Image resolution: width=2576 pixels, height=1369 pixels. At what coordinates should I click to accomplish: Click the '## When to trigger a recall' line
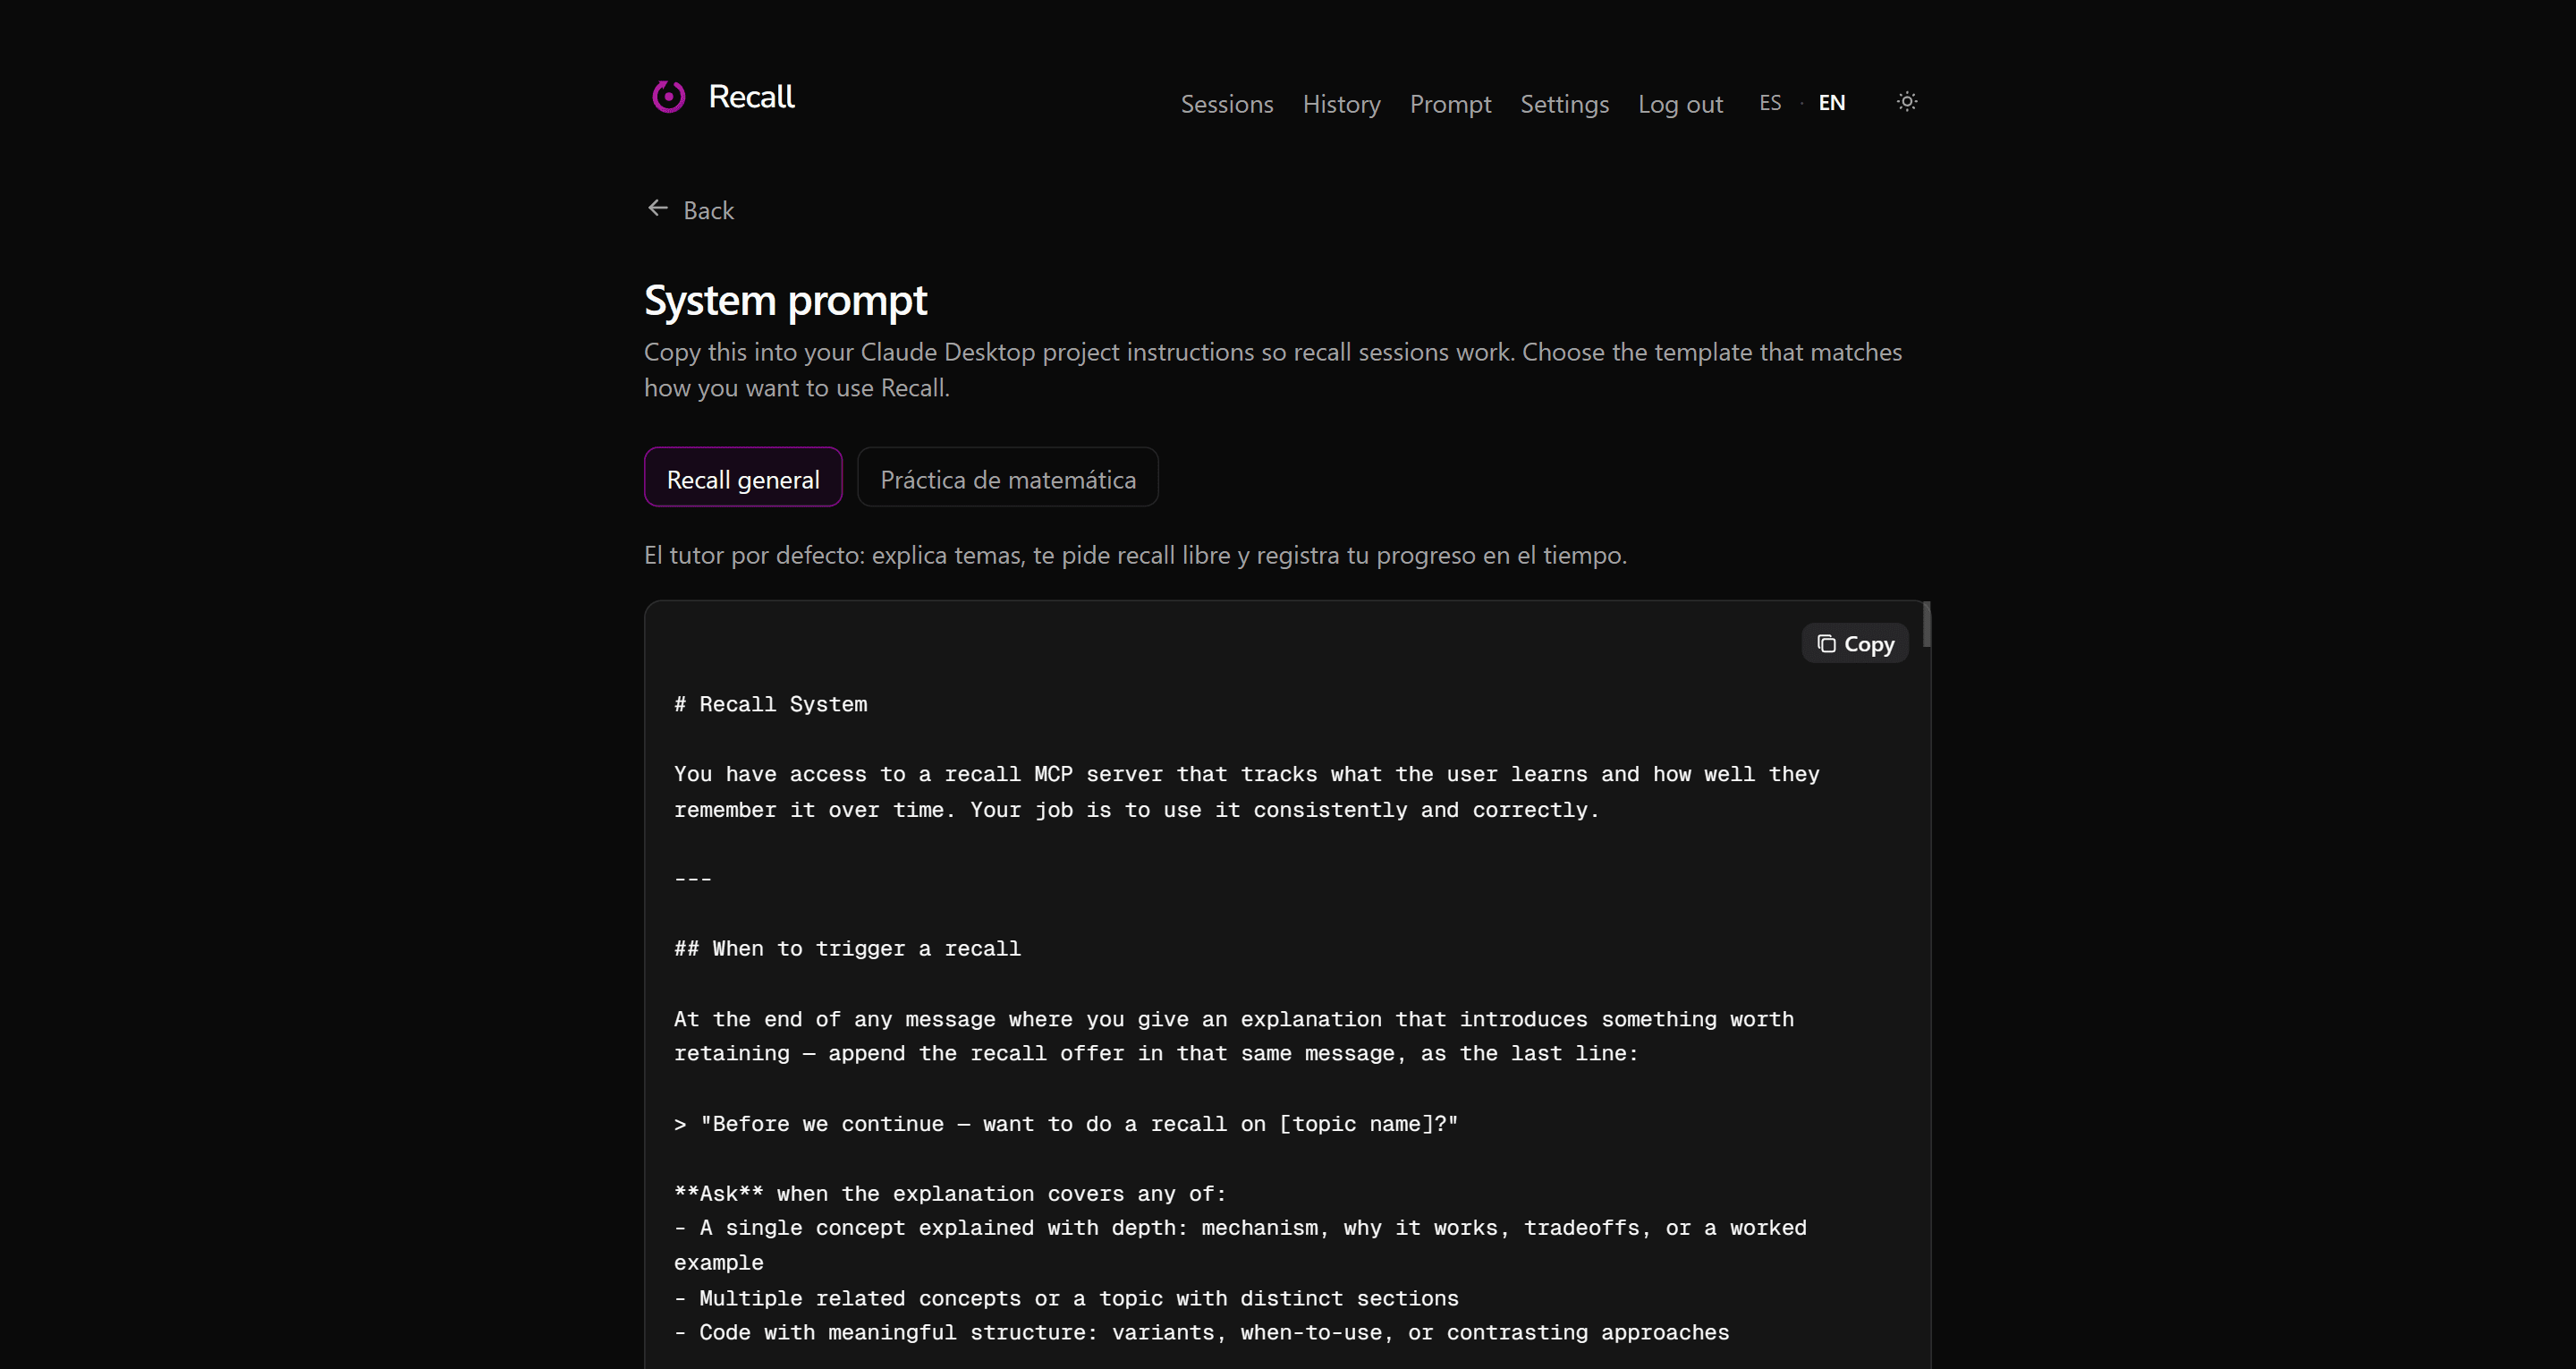point(847,948)
